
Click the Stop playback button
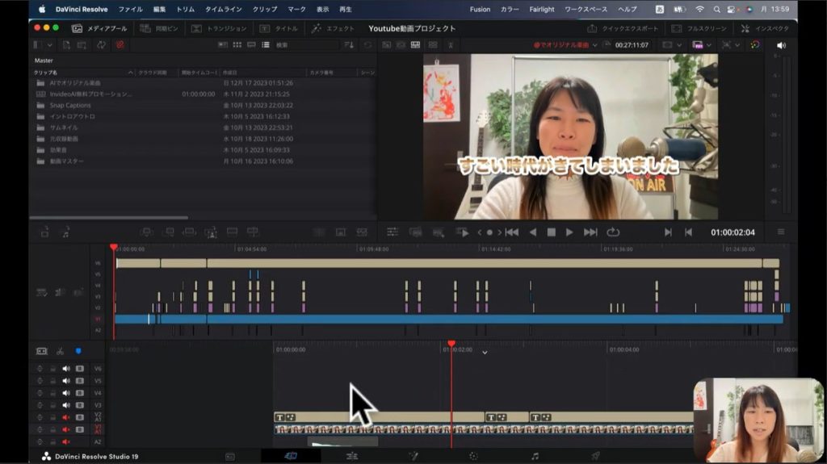(551, 232)
